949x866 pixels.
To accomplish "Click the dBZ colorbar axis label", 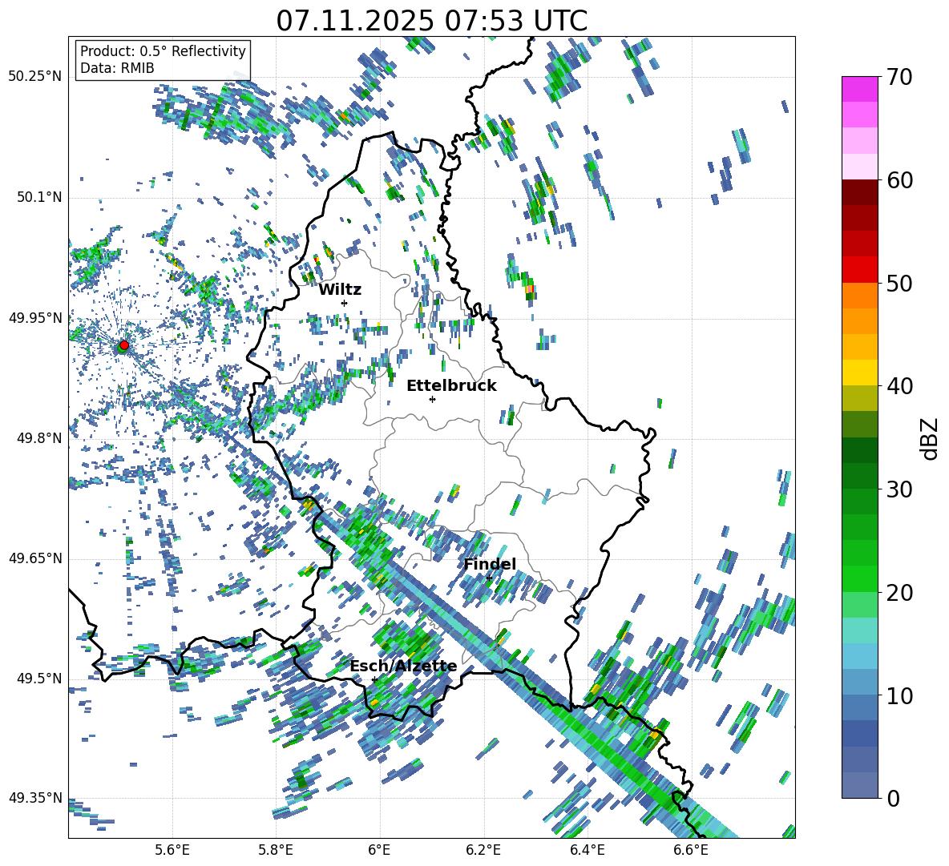I will (931, 438).
